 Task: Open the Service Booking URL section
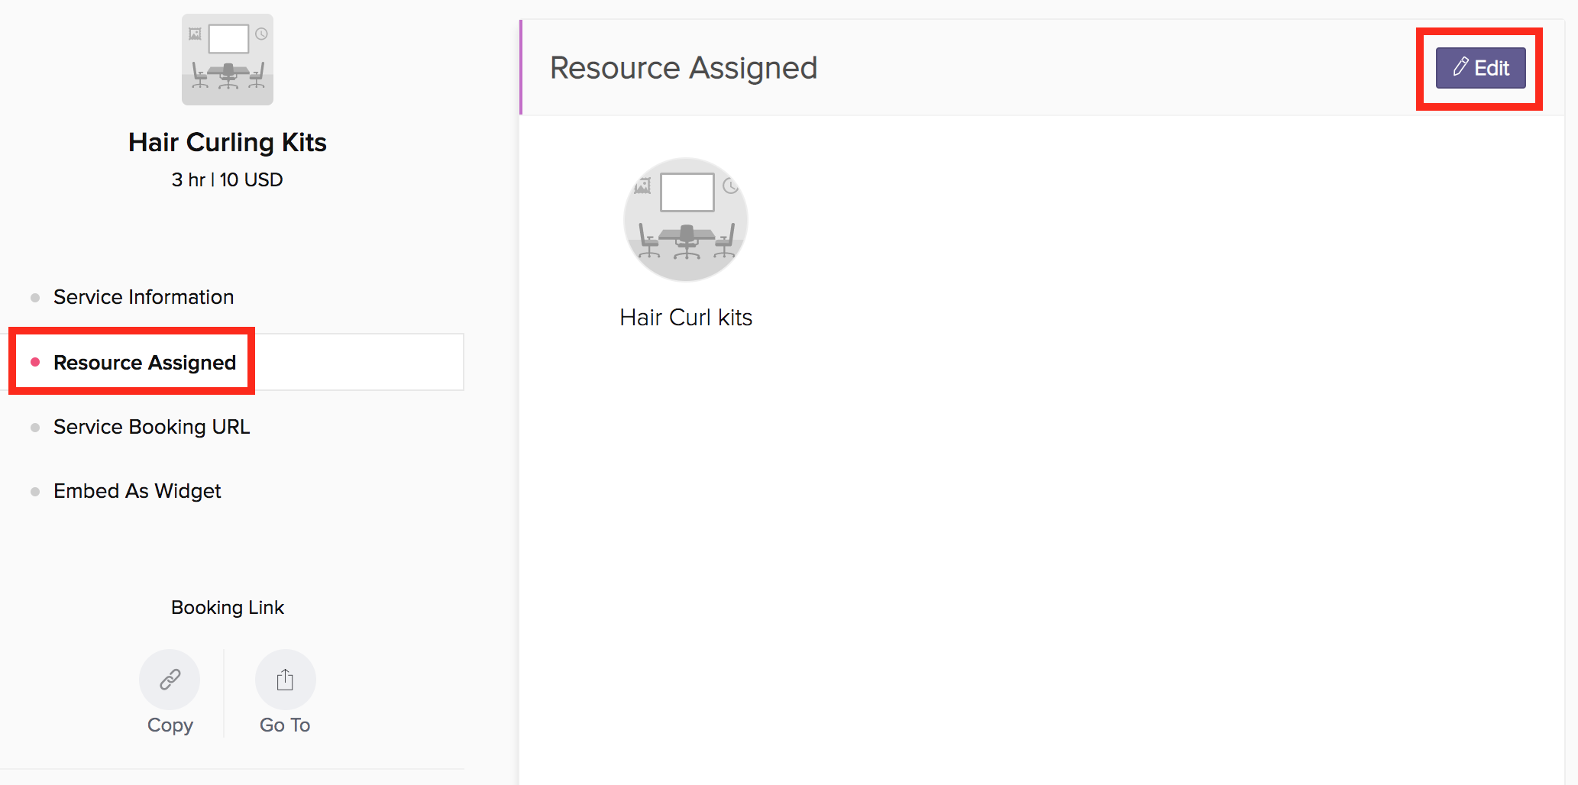151,427
